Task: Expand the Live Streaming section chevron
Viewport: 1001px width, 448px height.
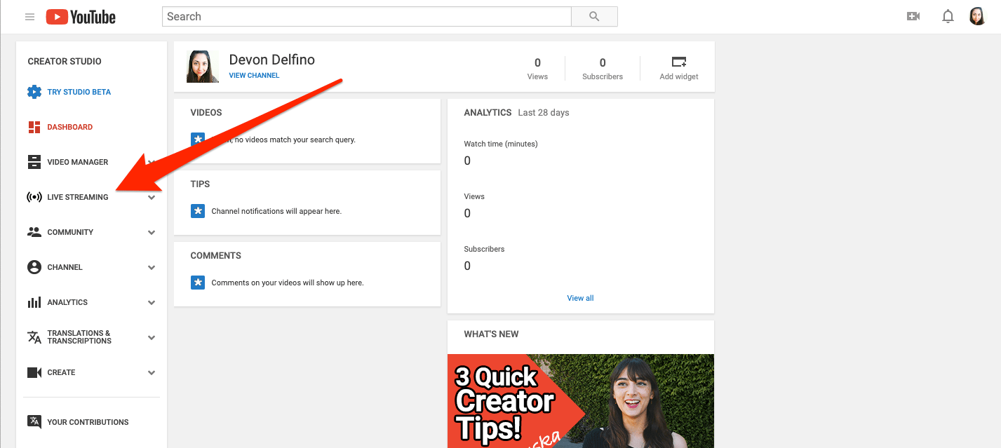Action: click(152, 197)
